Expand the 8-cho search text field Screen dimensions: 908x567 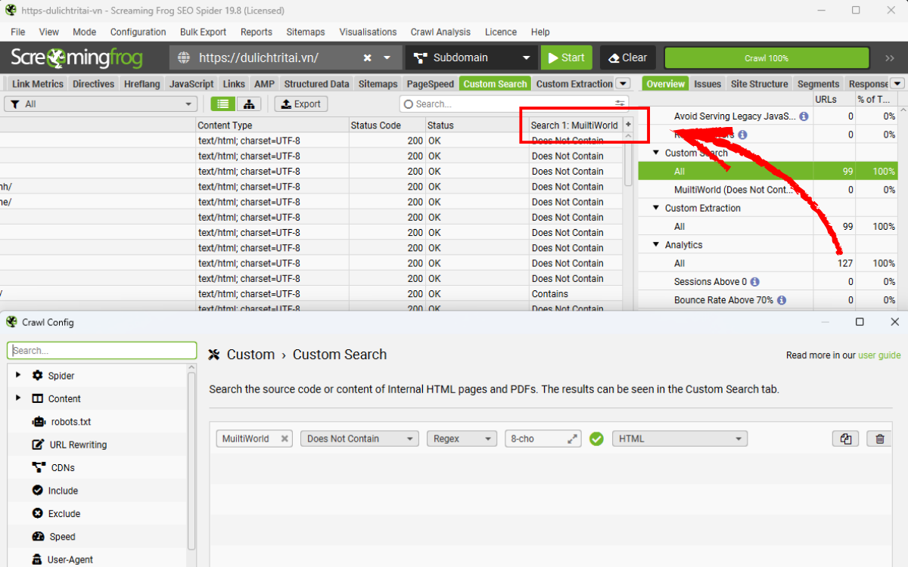[x=572, y=438]
